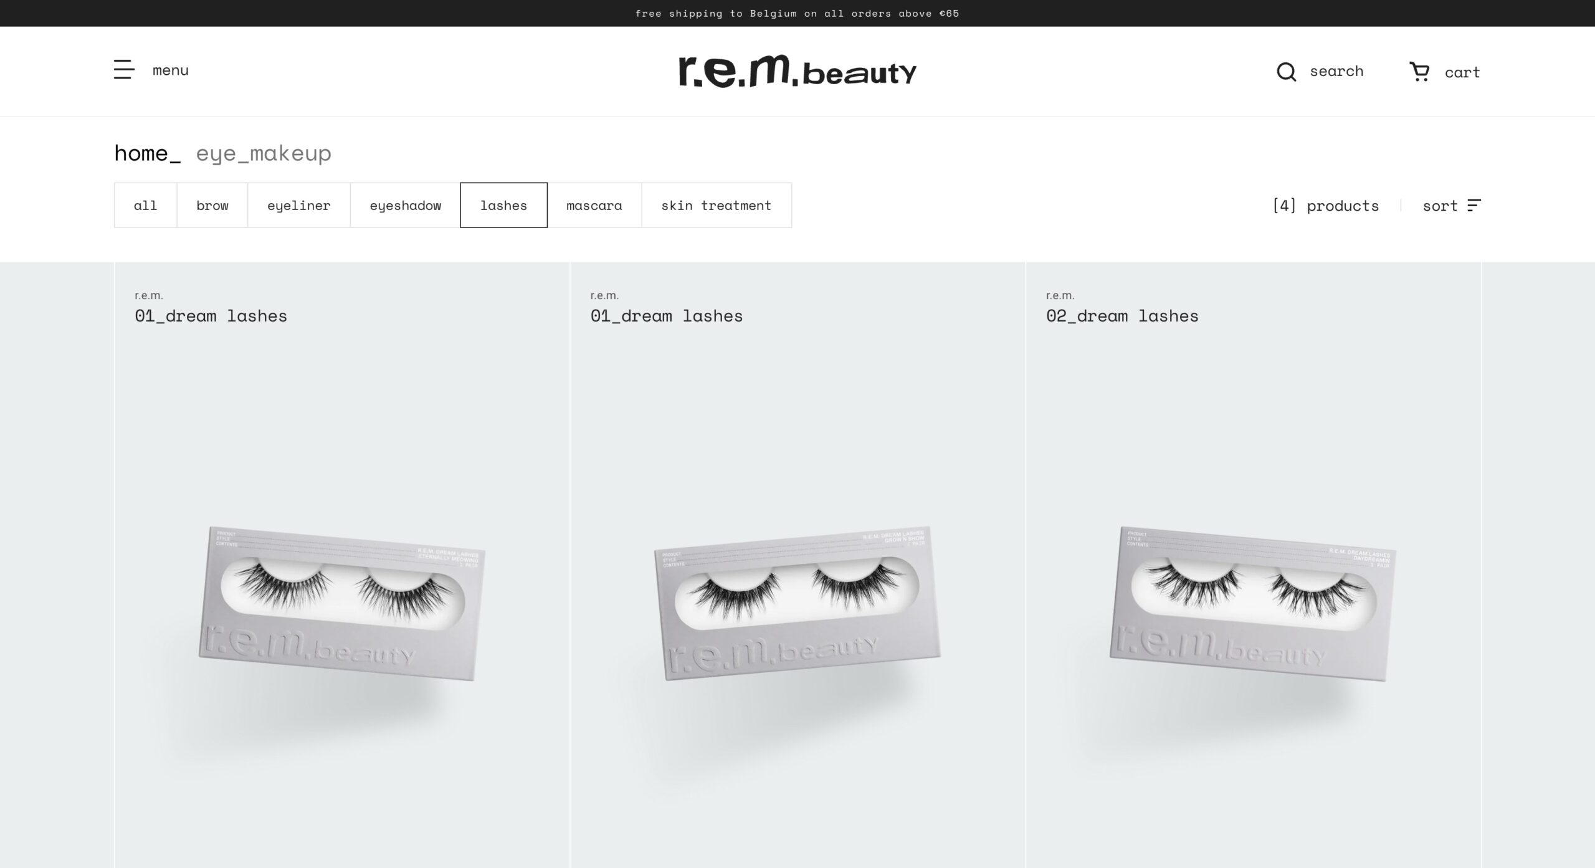Switch to the mascara filter tab

coord(594,205)
